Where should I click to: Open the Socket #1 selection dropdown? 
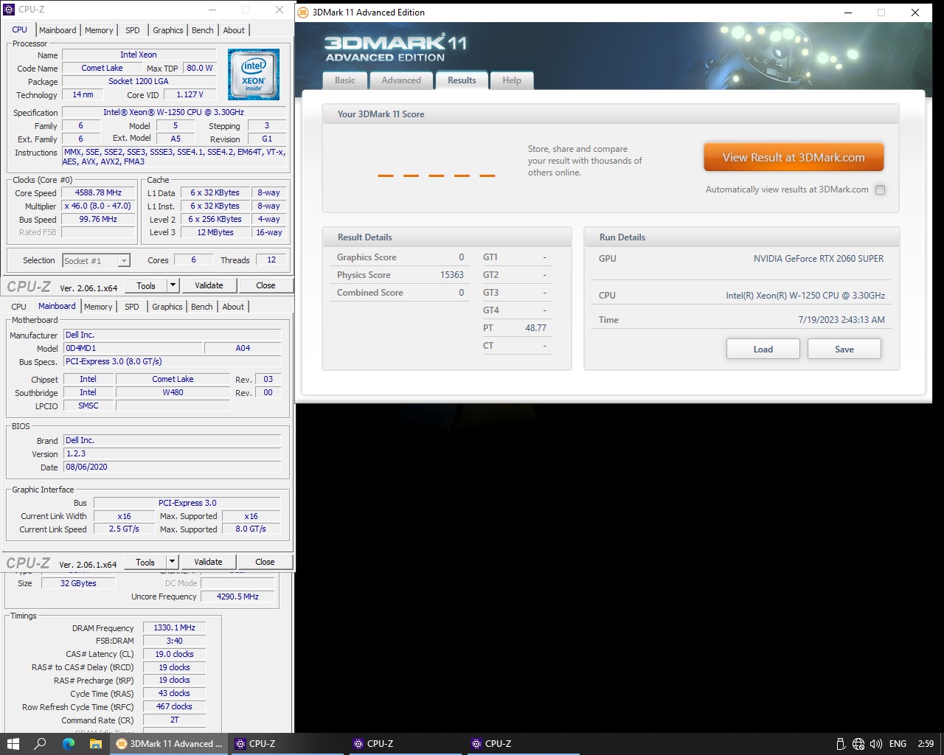coord(96,260)
